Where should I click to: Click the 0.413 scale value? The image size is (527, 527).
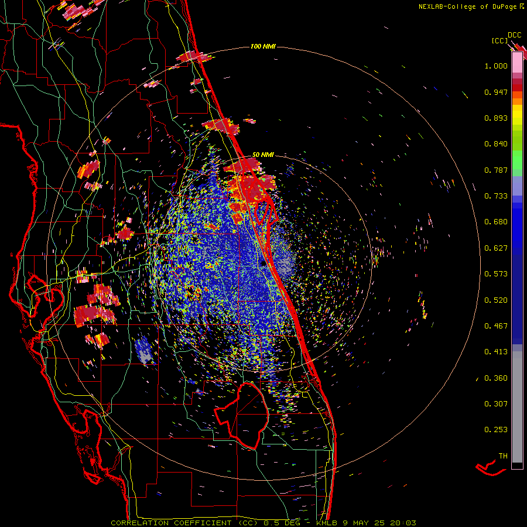tap(496, 352)
